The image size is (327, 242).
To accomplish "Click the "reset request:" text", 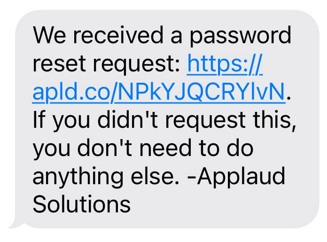I will pyautogui.click(x=107, y=64).
